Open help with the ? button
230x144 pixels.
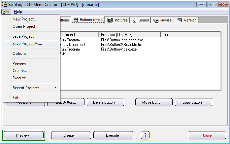tap(145, 135)
